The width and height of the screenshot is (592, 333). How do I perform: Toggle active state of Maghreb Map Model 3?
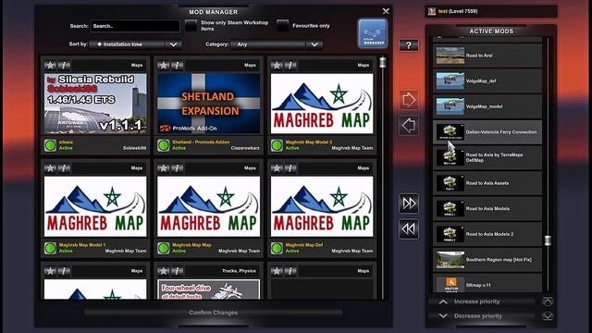coord(277,145)
